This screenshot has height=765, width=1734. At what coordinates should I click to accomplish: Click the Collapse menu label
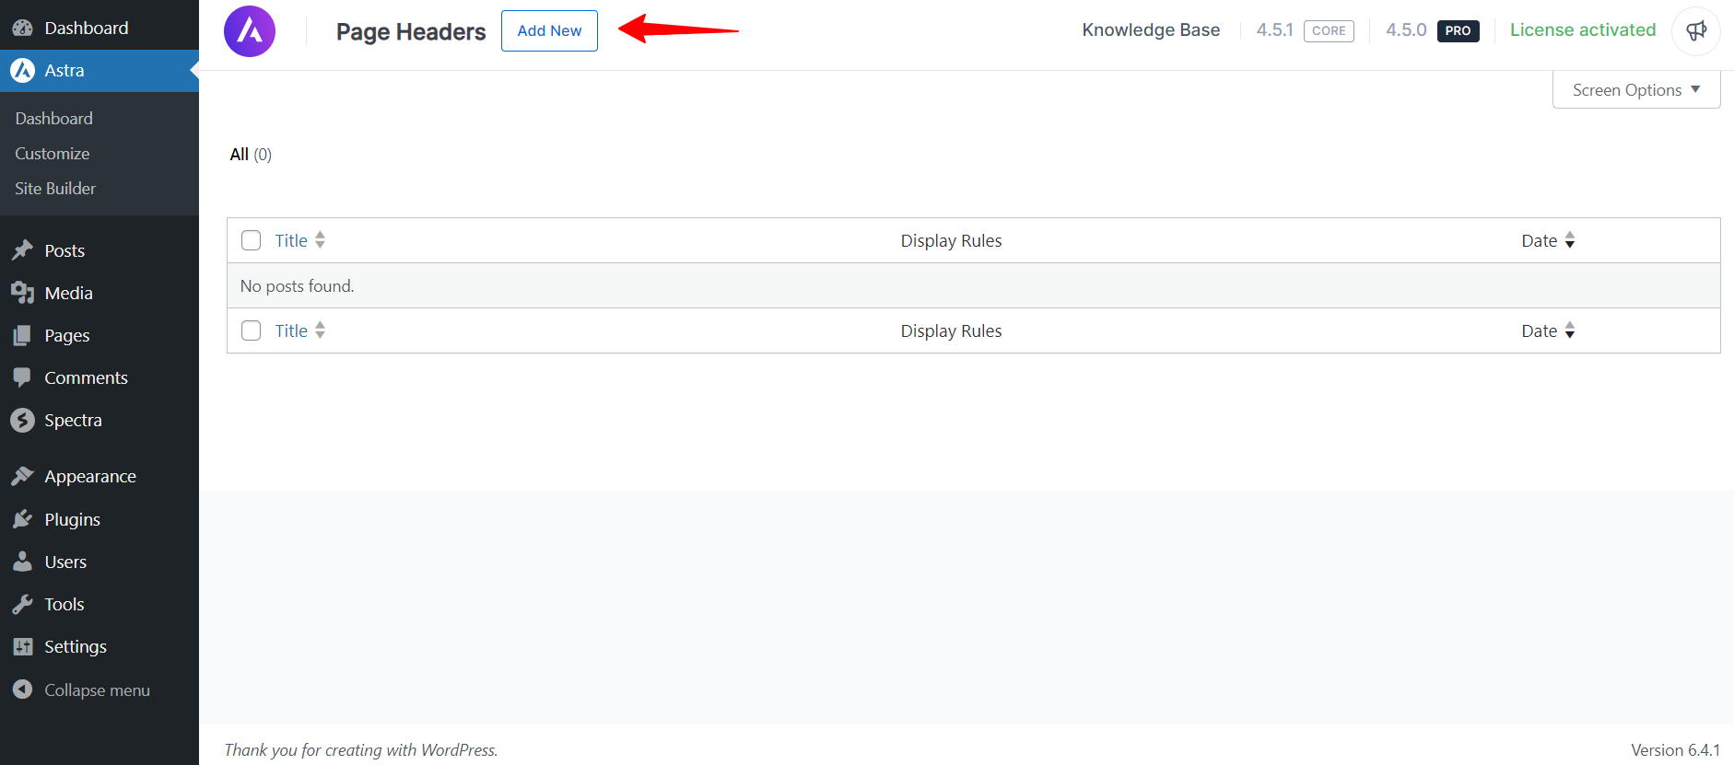[98, 690]
